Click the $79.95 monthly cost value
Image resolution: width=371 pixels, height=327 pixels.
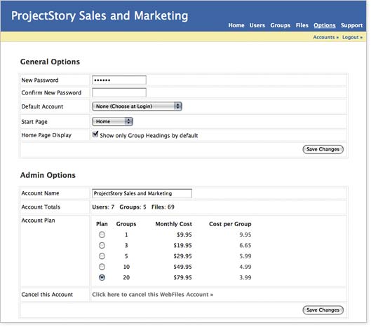(182, 277)
